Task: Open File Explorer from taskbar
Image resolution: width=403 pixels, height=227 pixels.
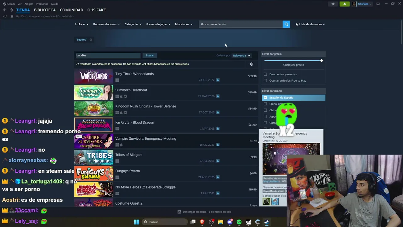Action: [x=220, y=222]
